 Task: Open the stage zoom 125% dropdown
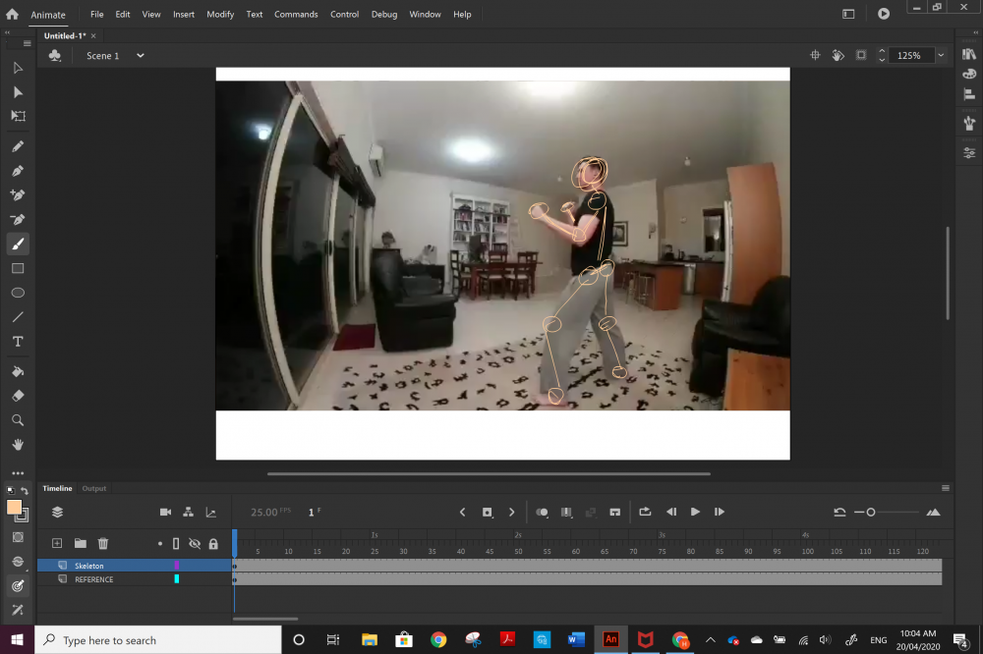click(941, 56)
